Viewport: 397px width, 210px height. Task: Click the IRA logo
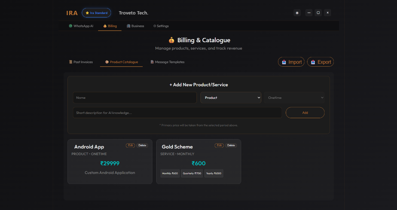pos(72,13)
